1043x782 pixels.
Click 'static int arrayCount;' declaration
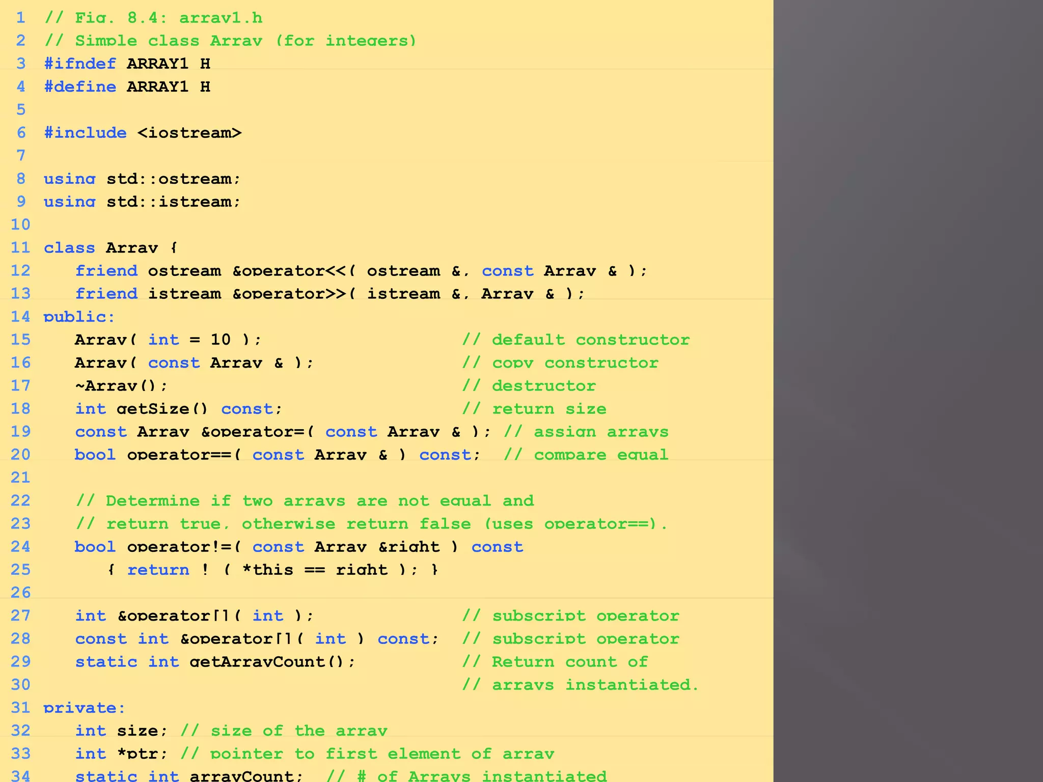pos(189,776)
